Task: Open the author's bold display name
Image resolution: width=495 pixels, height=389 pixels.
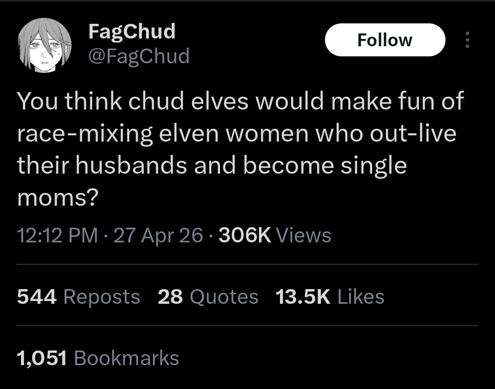Action: [x=132, y=32]
